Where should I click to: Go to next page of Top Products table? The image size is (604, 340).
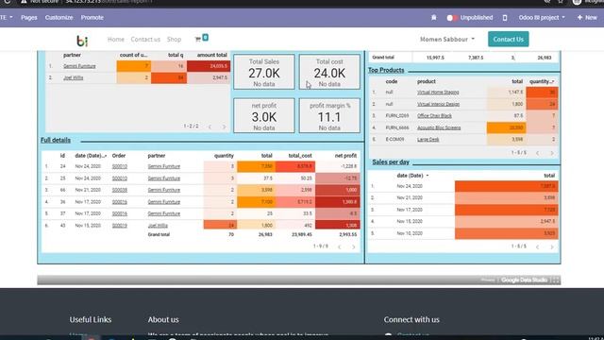(551, 153)
